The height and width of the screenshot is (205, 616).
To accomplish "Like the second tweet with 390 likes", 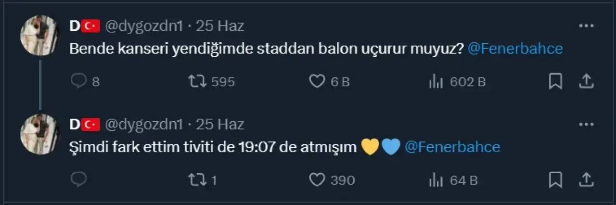I will pyautogui.click(x=317, y=180).
